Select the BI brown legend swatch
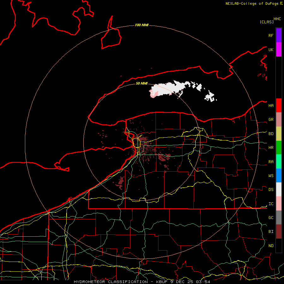Viewport: 284px width, 284px height. [279, 232]
